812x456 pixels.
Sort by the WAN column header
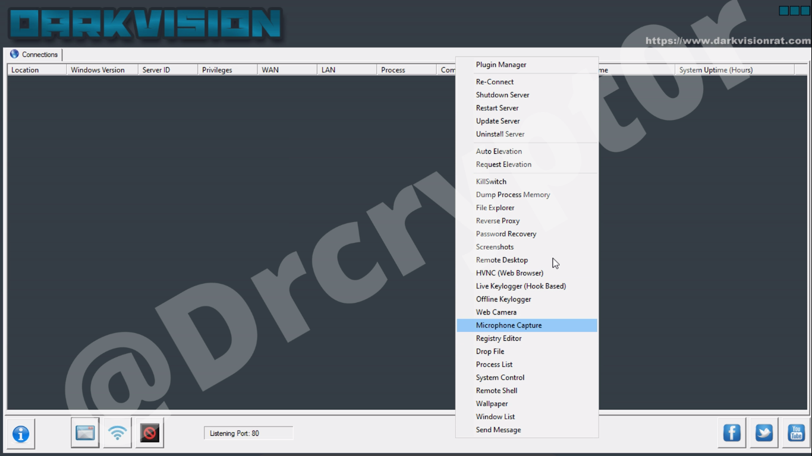coord(288,70)
